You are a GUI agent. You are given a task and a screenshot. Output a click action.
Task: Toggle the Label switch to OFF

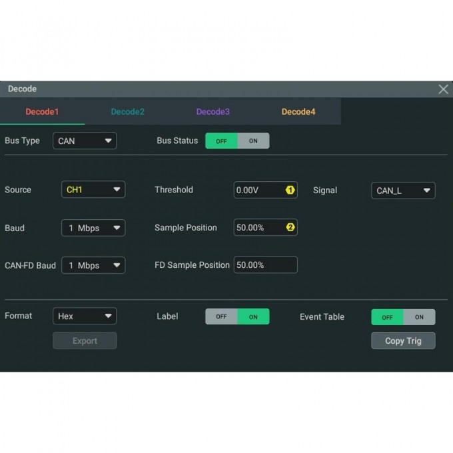221,317
